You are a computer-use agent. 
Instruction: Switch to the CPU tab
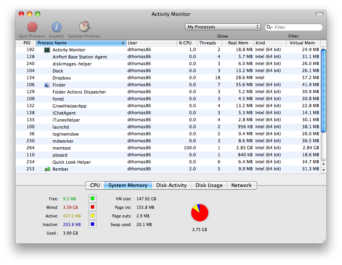click(x=95, y=185)
